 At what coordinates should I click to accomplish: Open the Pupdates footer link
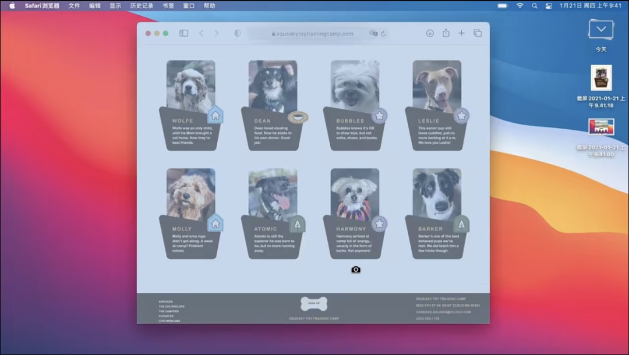(x=166, y=316)
